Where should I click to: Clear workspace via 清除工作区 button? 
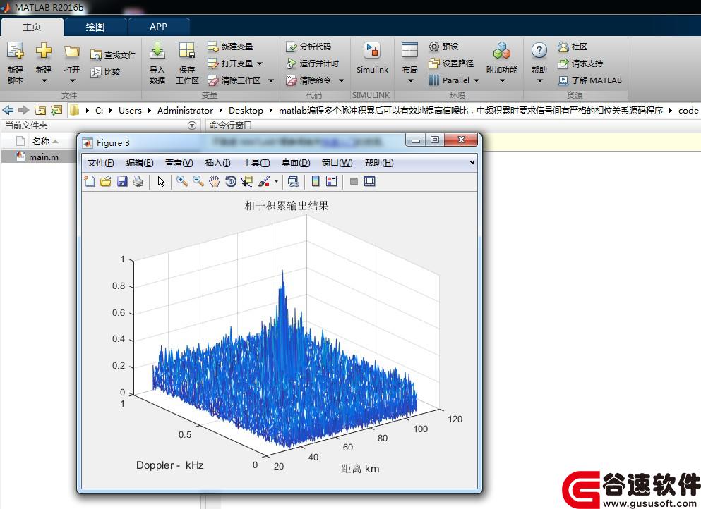(234, 80)
